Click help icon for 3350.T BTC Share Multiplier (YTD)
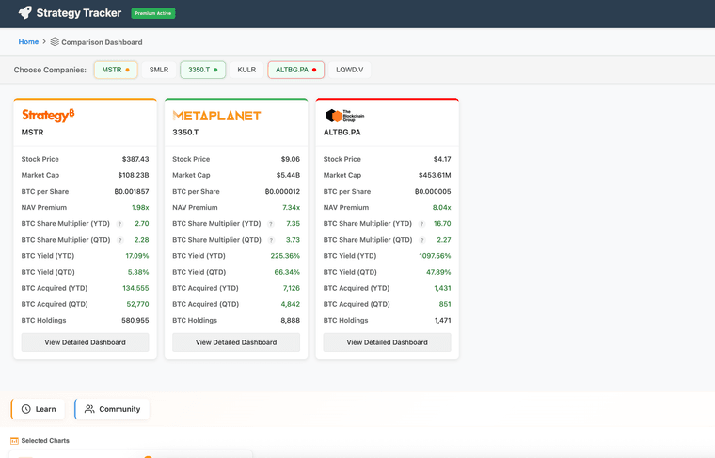The width and height of the screenshot is (715, 458). click(x=271, y=224)
